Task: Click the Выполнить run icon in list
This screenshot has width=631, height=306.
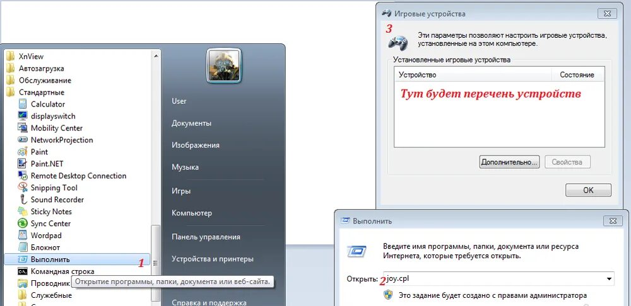Action: pos(23,259)
